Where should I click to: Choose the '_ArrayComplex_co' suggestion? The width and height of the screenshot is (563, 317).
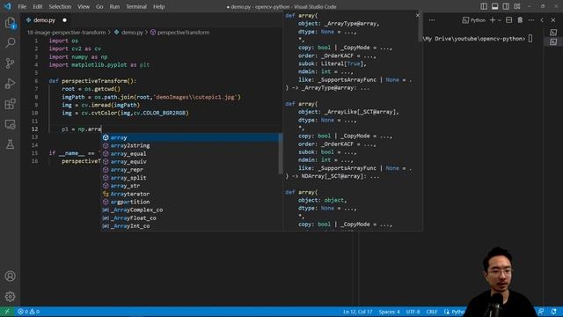point(191,210)
